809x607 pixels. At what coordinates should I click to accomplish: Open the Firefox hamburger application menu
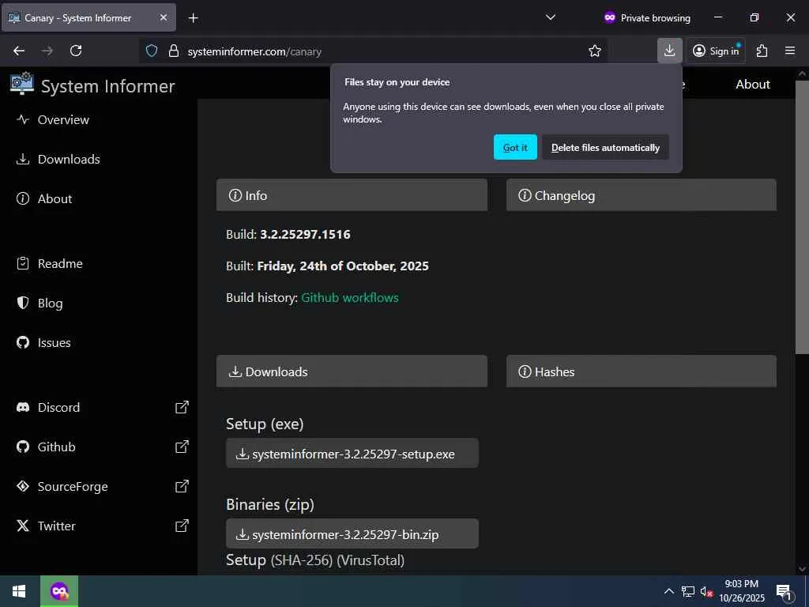[790, 51]
